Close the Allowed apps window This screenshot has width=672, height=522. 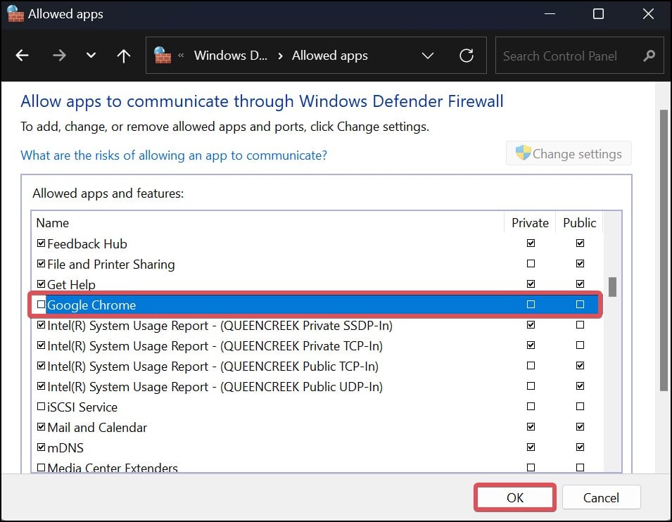[x=648, y=13]
